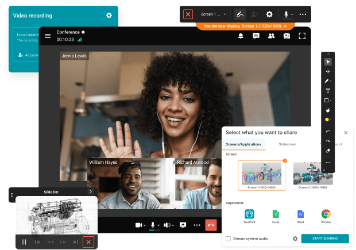Screen dimensions: 356x250
Task: Click the share content screen icon
Action: (183, 225)
